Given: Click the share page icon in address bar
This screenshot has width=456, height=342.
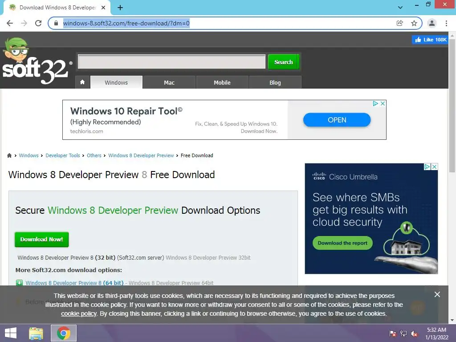Looking at the screenshot, I should point(400,23).
